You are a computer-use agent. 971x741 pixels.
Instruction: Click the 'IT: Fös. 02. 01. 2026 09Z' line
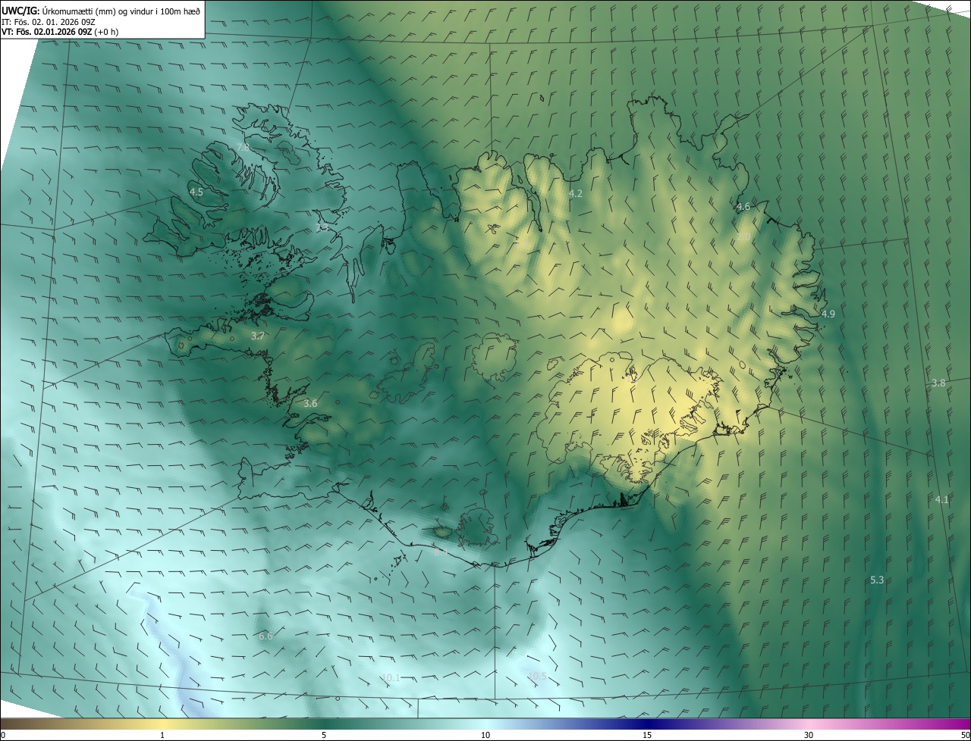(x=47, y=22)
